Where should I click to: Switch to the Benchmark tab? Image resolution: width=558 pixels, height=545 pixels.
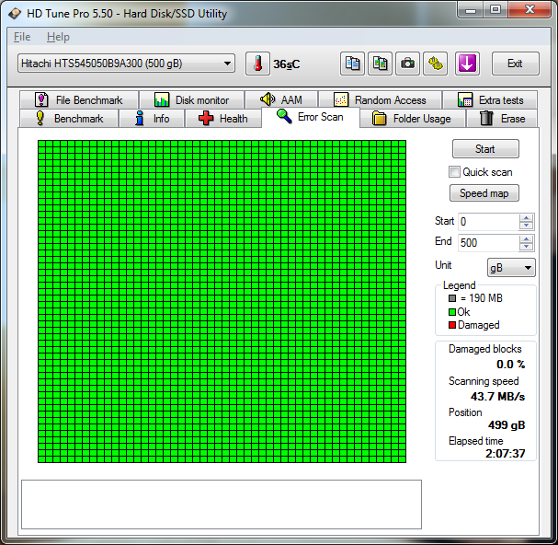69,119
